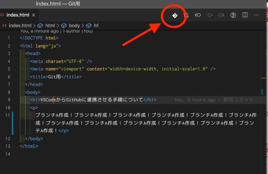Click '1 author (You)' CodeLens link

tap(78, 31)
